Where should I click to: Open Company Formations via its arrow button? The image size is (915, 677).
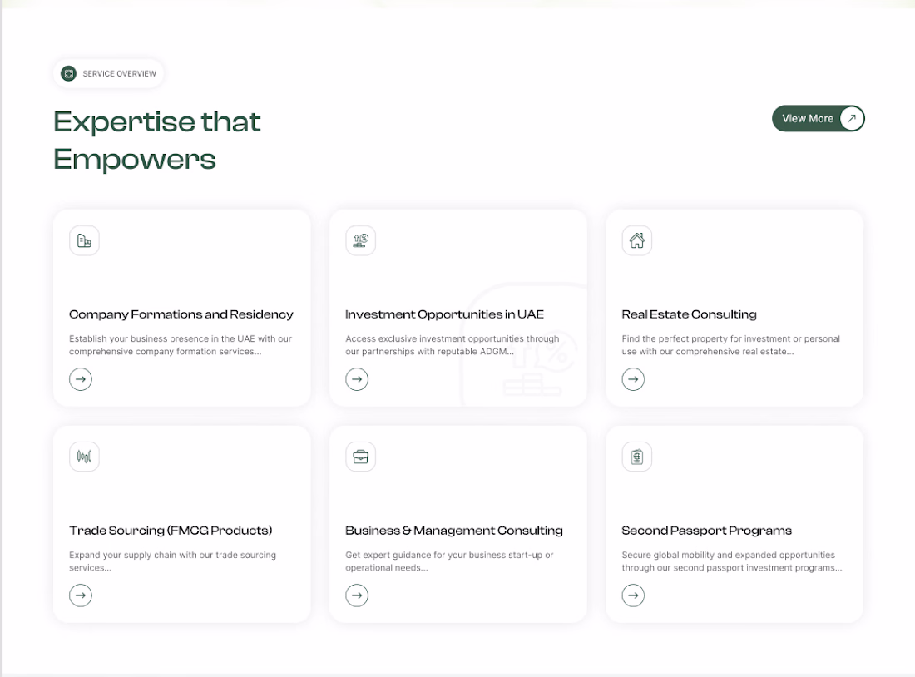(x=81, y=379)
